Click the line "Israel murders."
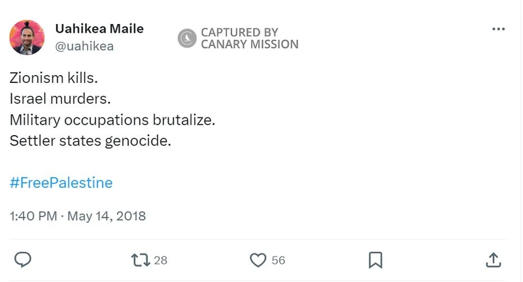This screenshot has width=523, height=282. (60, 99)
